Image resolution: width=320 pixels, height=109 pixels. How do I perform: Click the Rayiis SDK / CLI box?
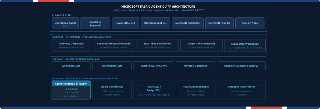tap(125, 23)
